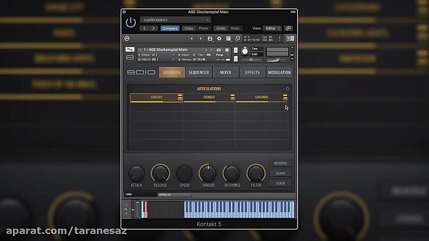
Task: Click previous instrument arrow in header
Action: (206, 50)
